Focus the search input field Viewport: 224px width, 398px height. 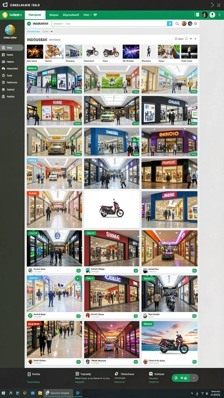point(109,24)
